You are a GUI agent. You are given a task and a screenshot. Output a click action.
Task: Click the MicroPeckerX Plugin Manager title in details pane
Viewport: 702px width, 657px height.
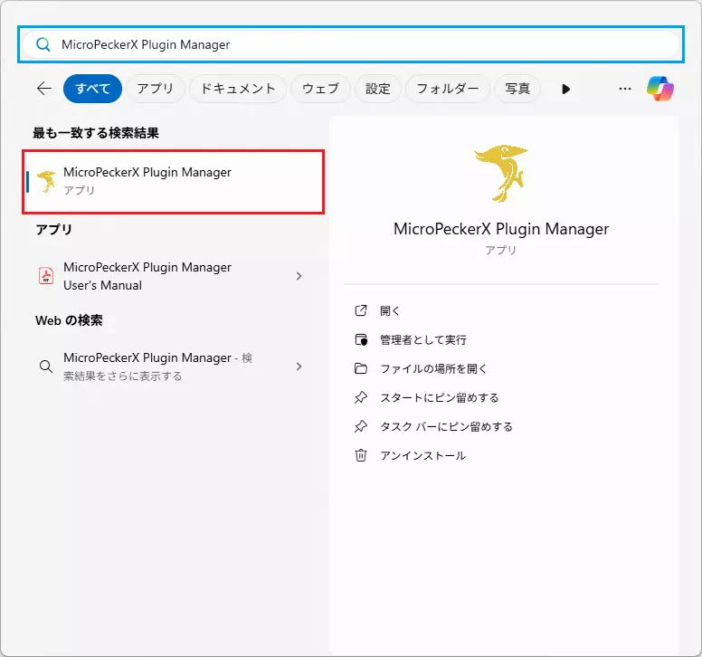501,229
